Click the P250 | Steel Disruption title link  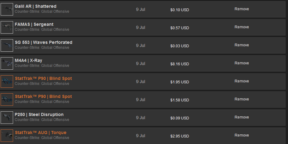point(39,114)
